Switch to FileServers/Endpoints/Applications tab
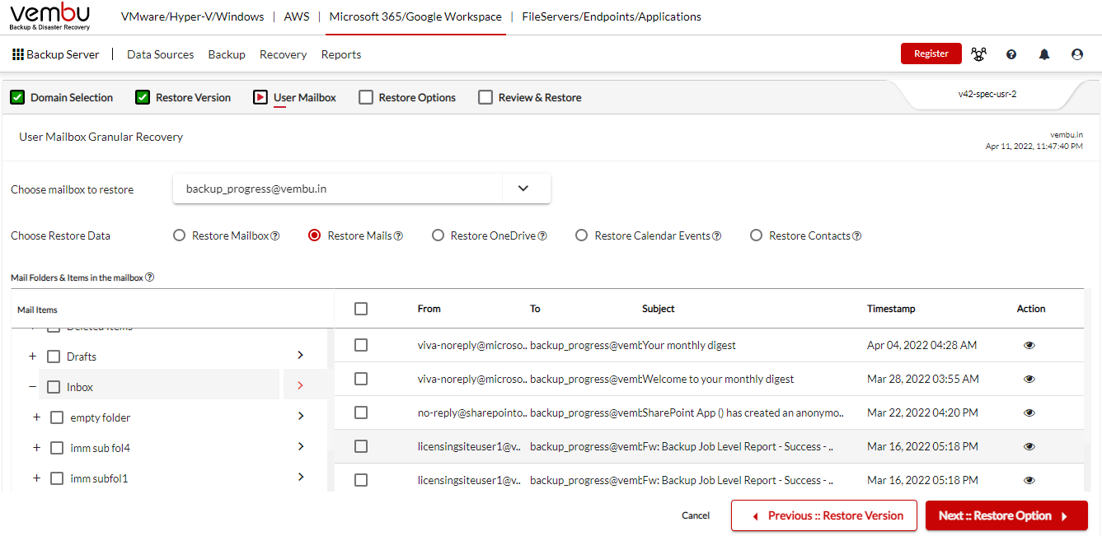 (612, 16)
